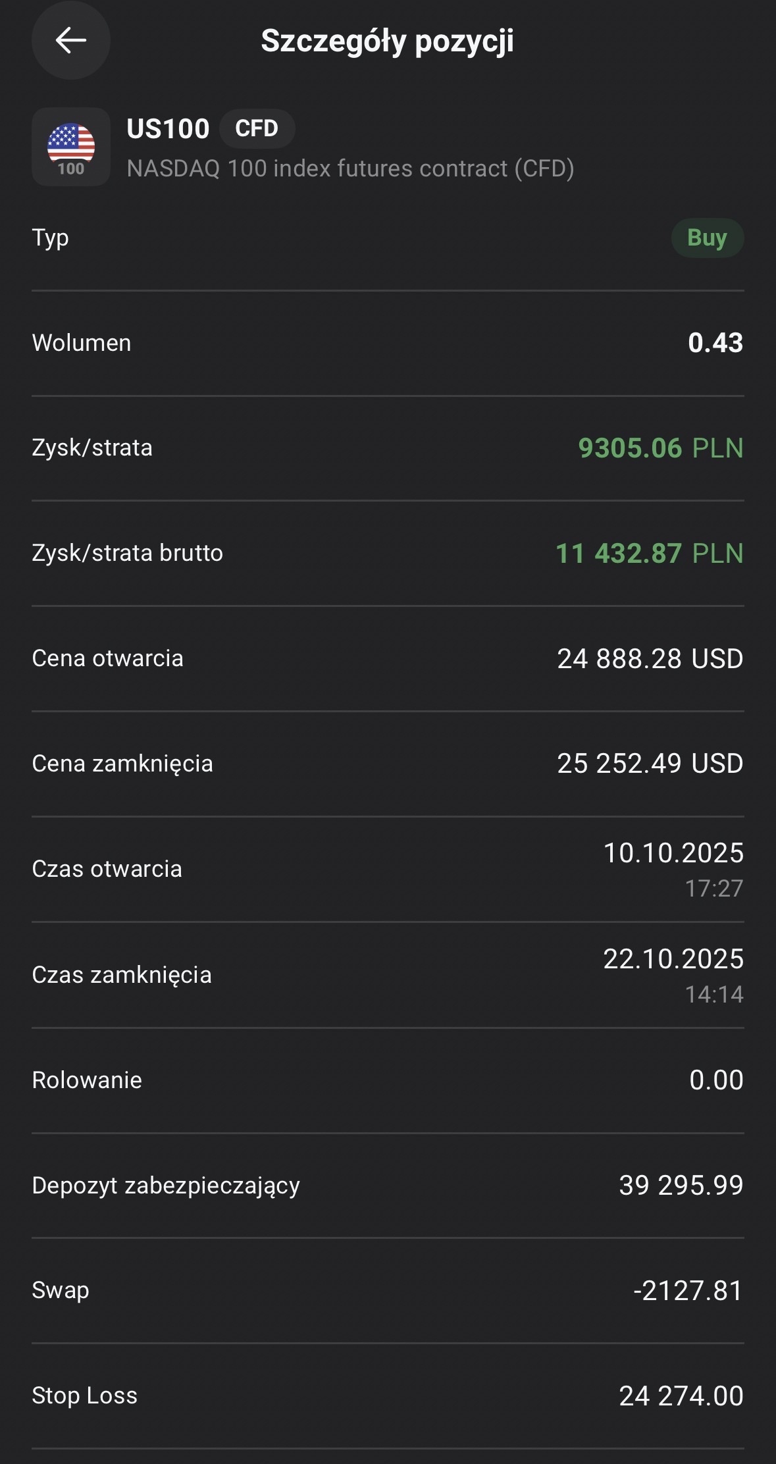Image resolution: width=776 pixels, height=1464 pixels.
Task: Tap the back arrow button
Action: (x=70, y=41)
